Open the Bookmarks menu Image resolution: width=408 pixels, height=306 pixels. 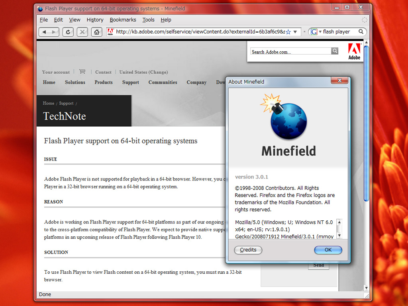point(123,20)
